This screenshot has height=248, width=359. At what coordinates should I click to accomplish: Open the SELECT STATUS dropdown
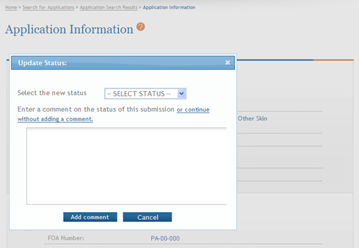(145, 94)
